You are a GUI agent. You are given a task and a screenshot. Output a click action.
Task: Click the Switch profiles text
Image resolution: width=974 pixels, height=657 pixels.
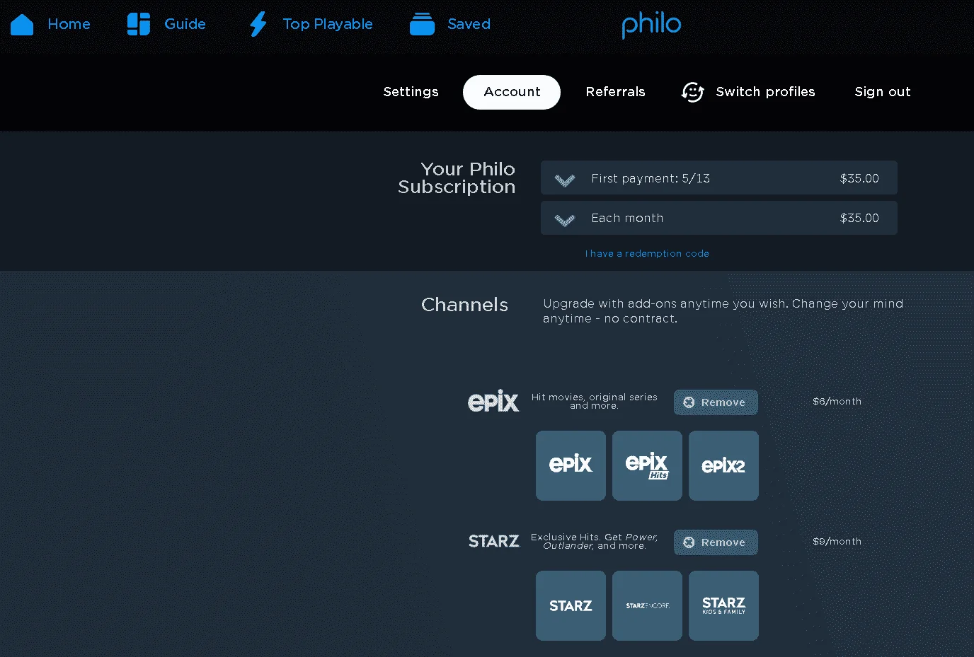(x=766, y=92)
